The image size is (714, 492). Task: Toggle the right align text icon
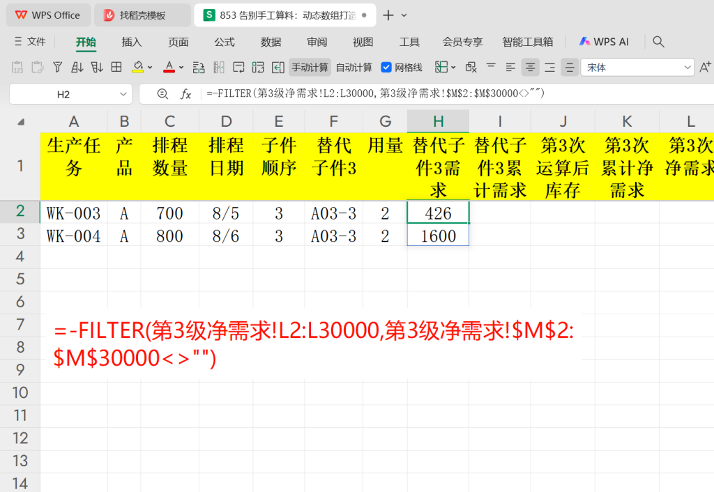click(550, 68)
